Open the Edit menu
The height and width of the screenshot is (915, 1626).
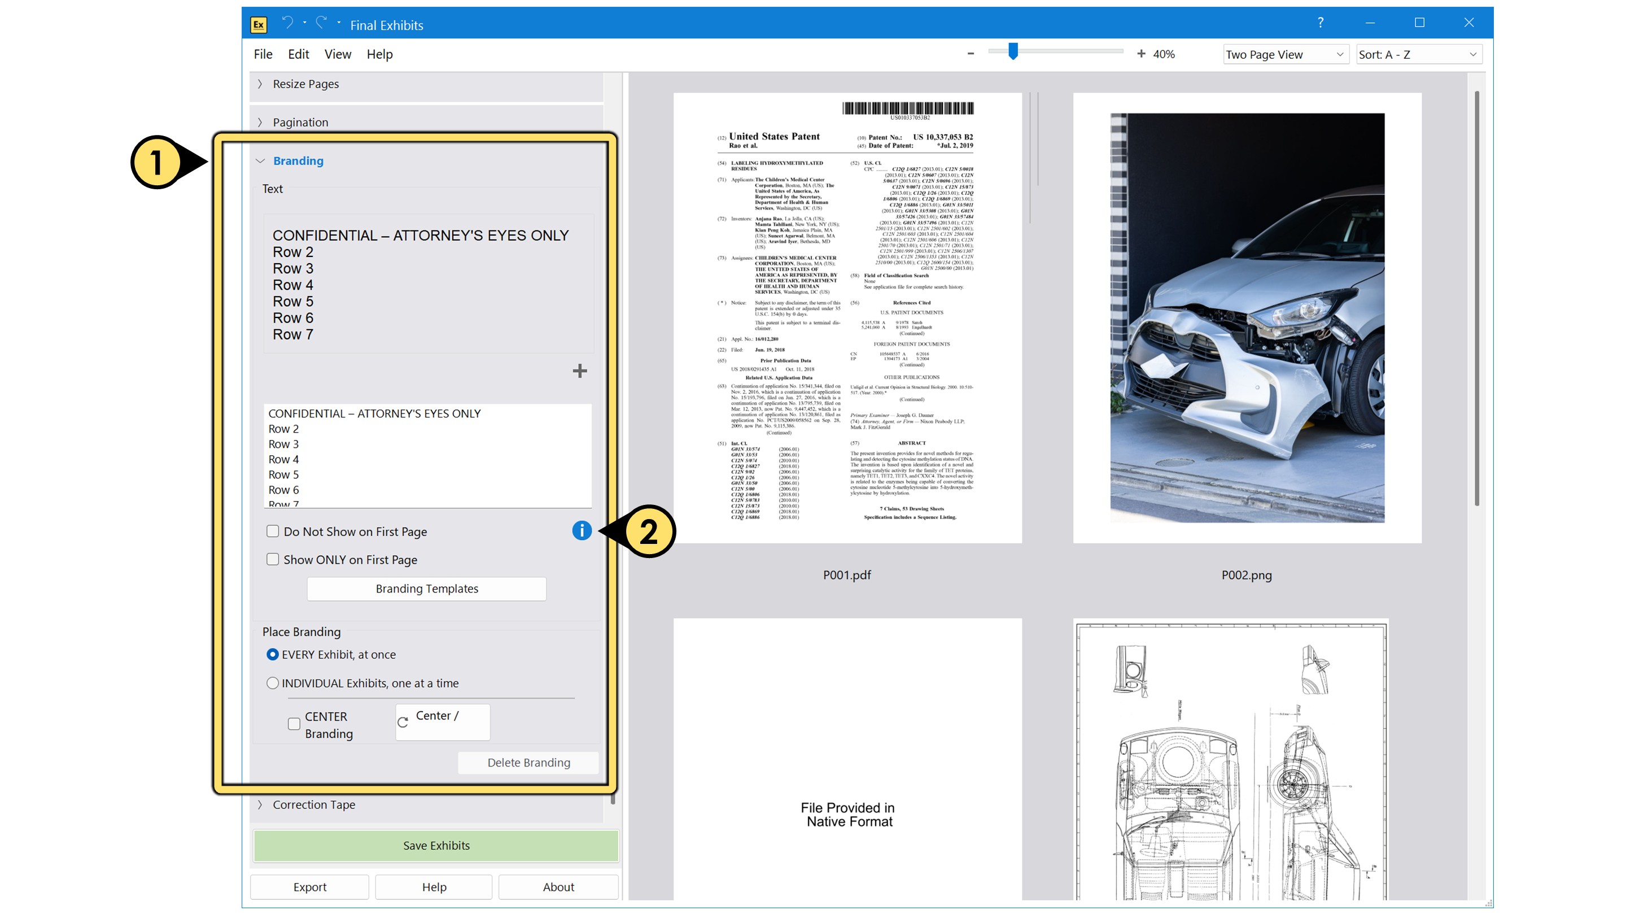pos(298,54)
